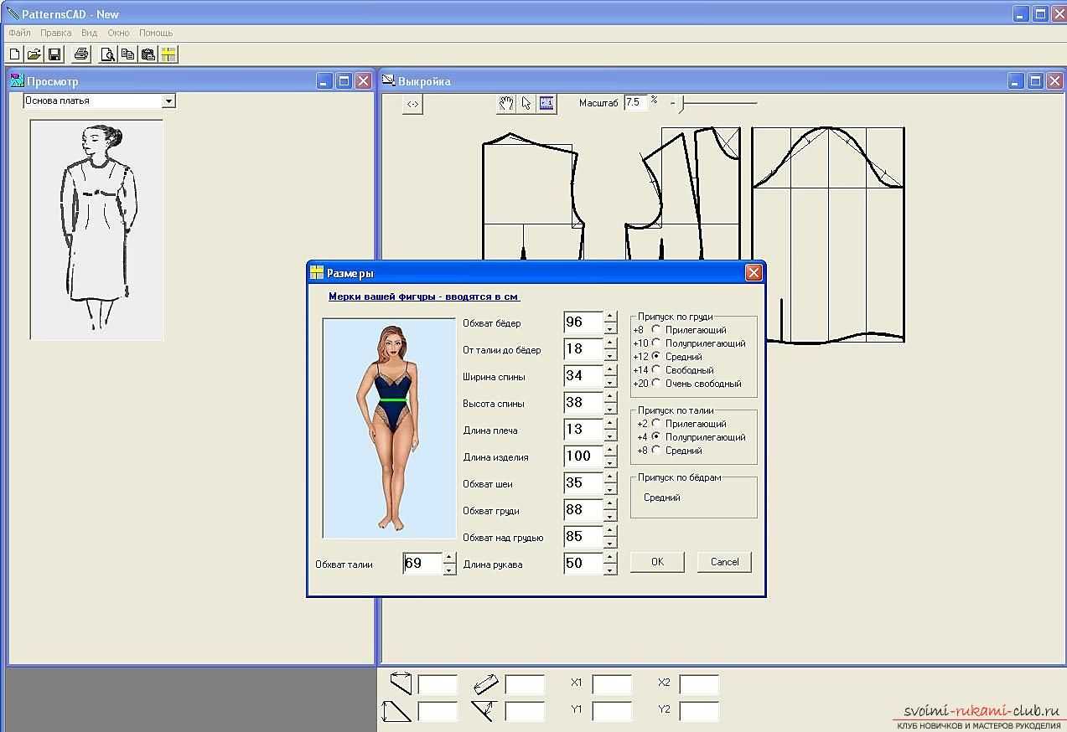Paste using the clipboard toolbar icon
1067x732 pixels.
click(x=148, y=54)
